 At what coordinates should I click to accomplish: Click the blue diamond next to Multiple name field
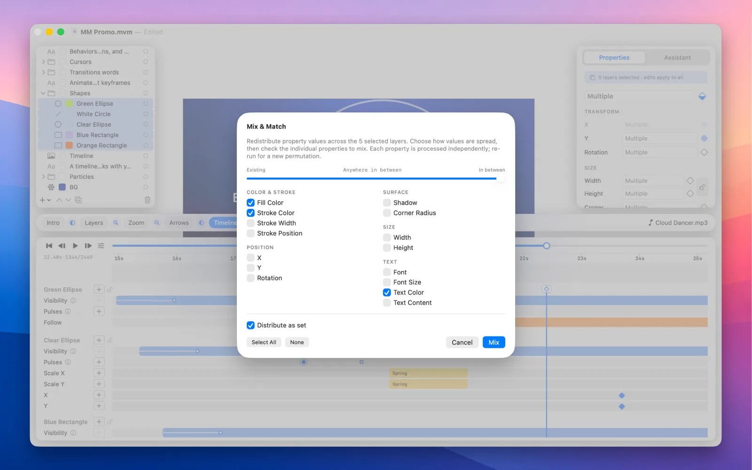tap(702, 96)
